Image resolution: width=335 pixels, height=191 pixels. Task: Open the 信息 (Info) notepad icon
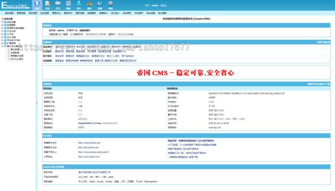coord(47,4)
